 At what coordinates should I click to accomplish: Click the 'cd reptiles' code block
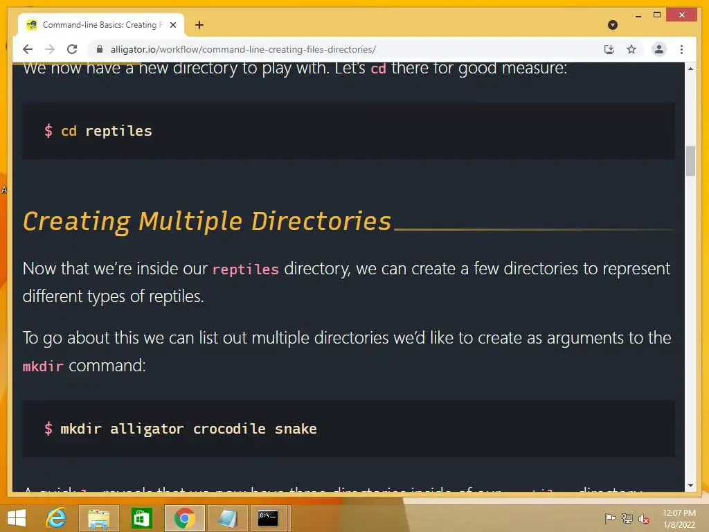tap(348, 131)
